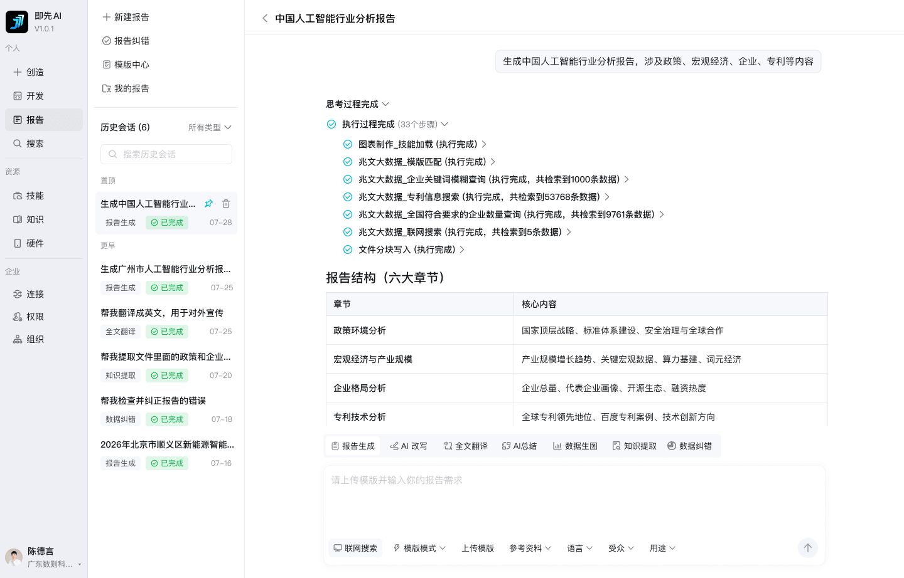The height and width of the screenshot is (578, 904).
Task: Open 硬件 in the sidebar
Action: tap(44, 243)
